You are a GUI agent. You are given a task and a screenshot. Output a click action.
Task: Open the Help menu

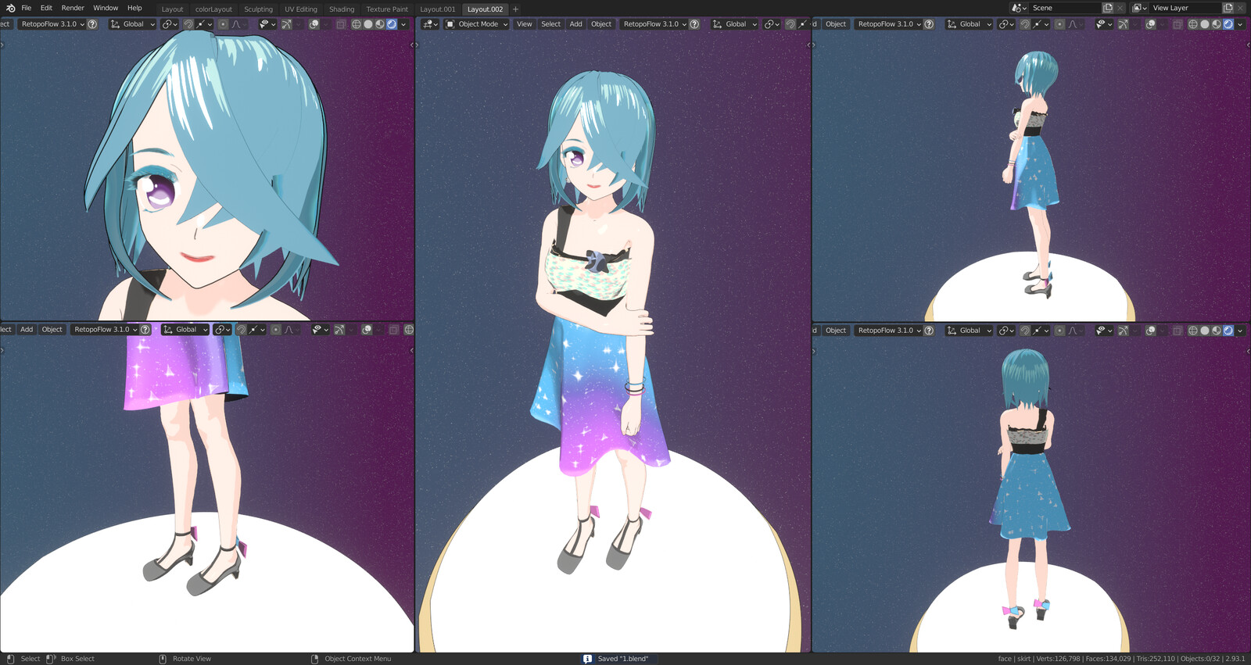134,8
